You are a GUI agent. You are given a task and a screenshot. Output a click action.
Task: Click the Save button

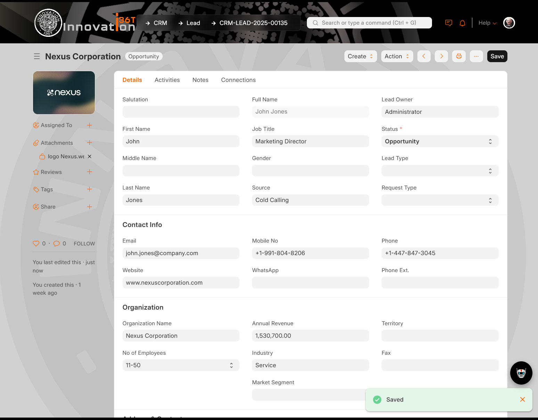click(497, 56)
